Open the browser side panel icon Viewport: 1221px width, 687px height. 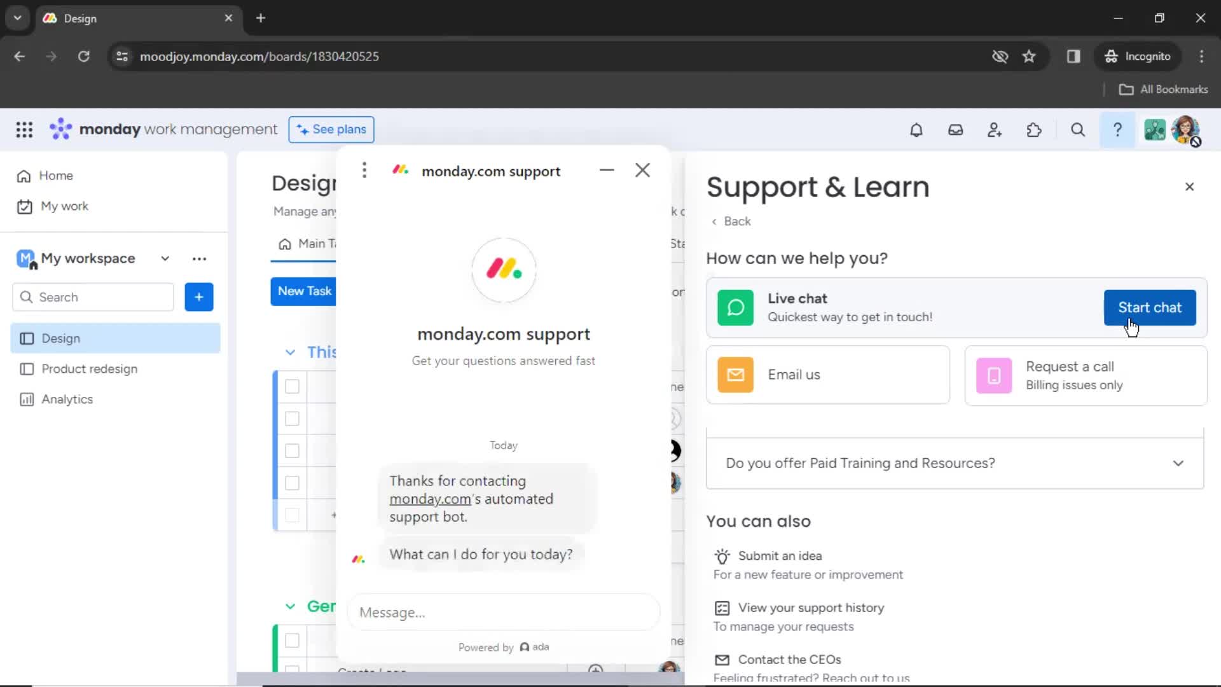tap(1073, 57)
